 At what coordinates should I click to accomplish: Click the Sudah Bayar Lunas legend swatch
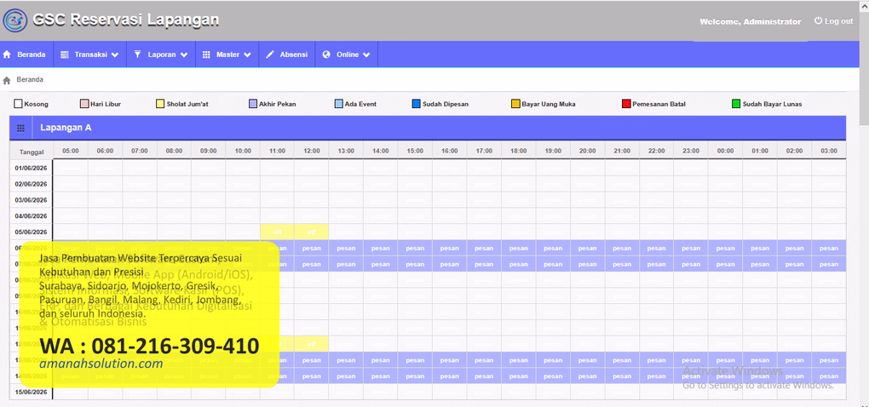[736, 104]
